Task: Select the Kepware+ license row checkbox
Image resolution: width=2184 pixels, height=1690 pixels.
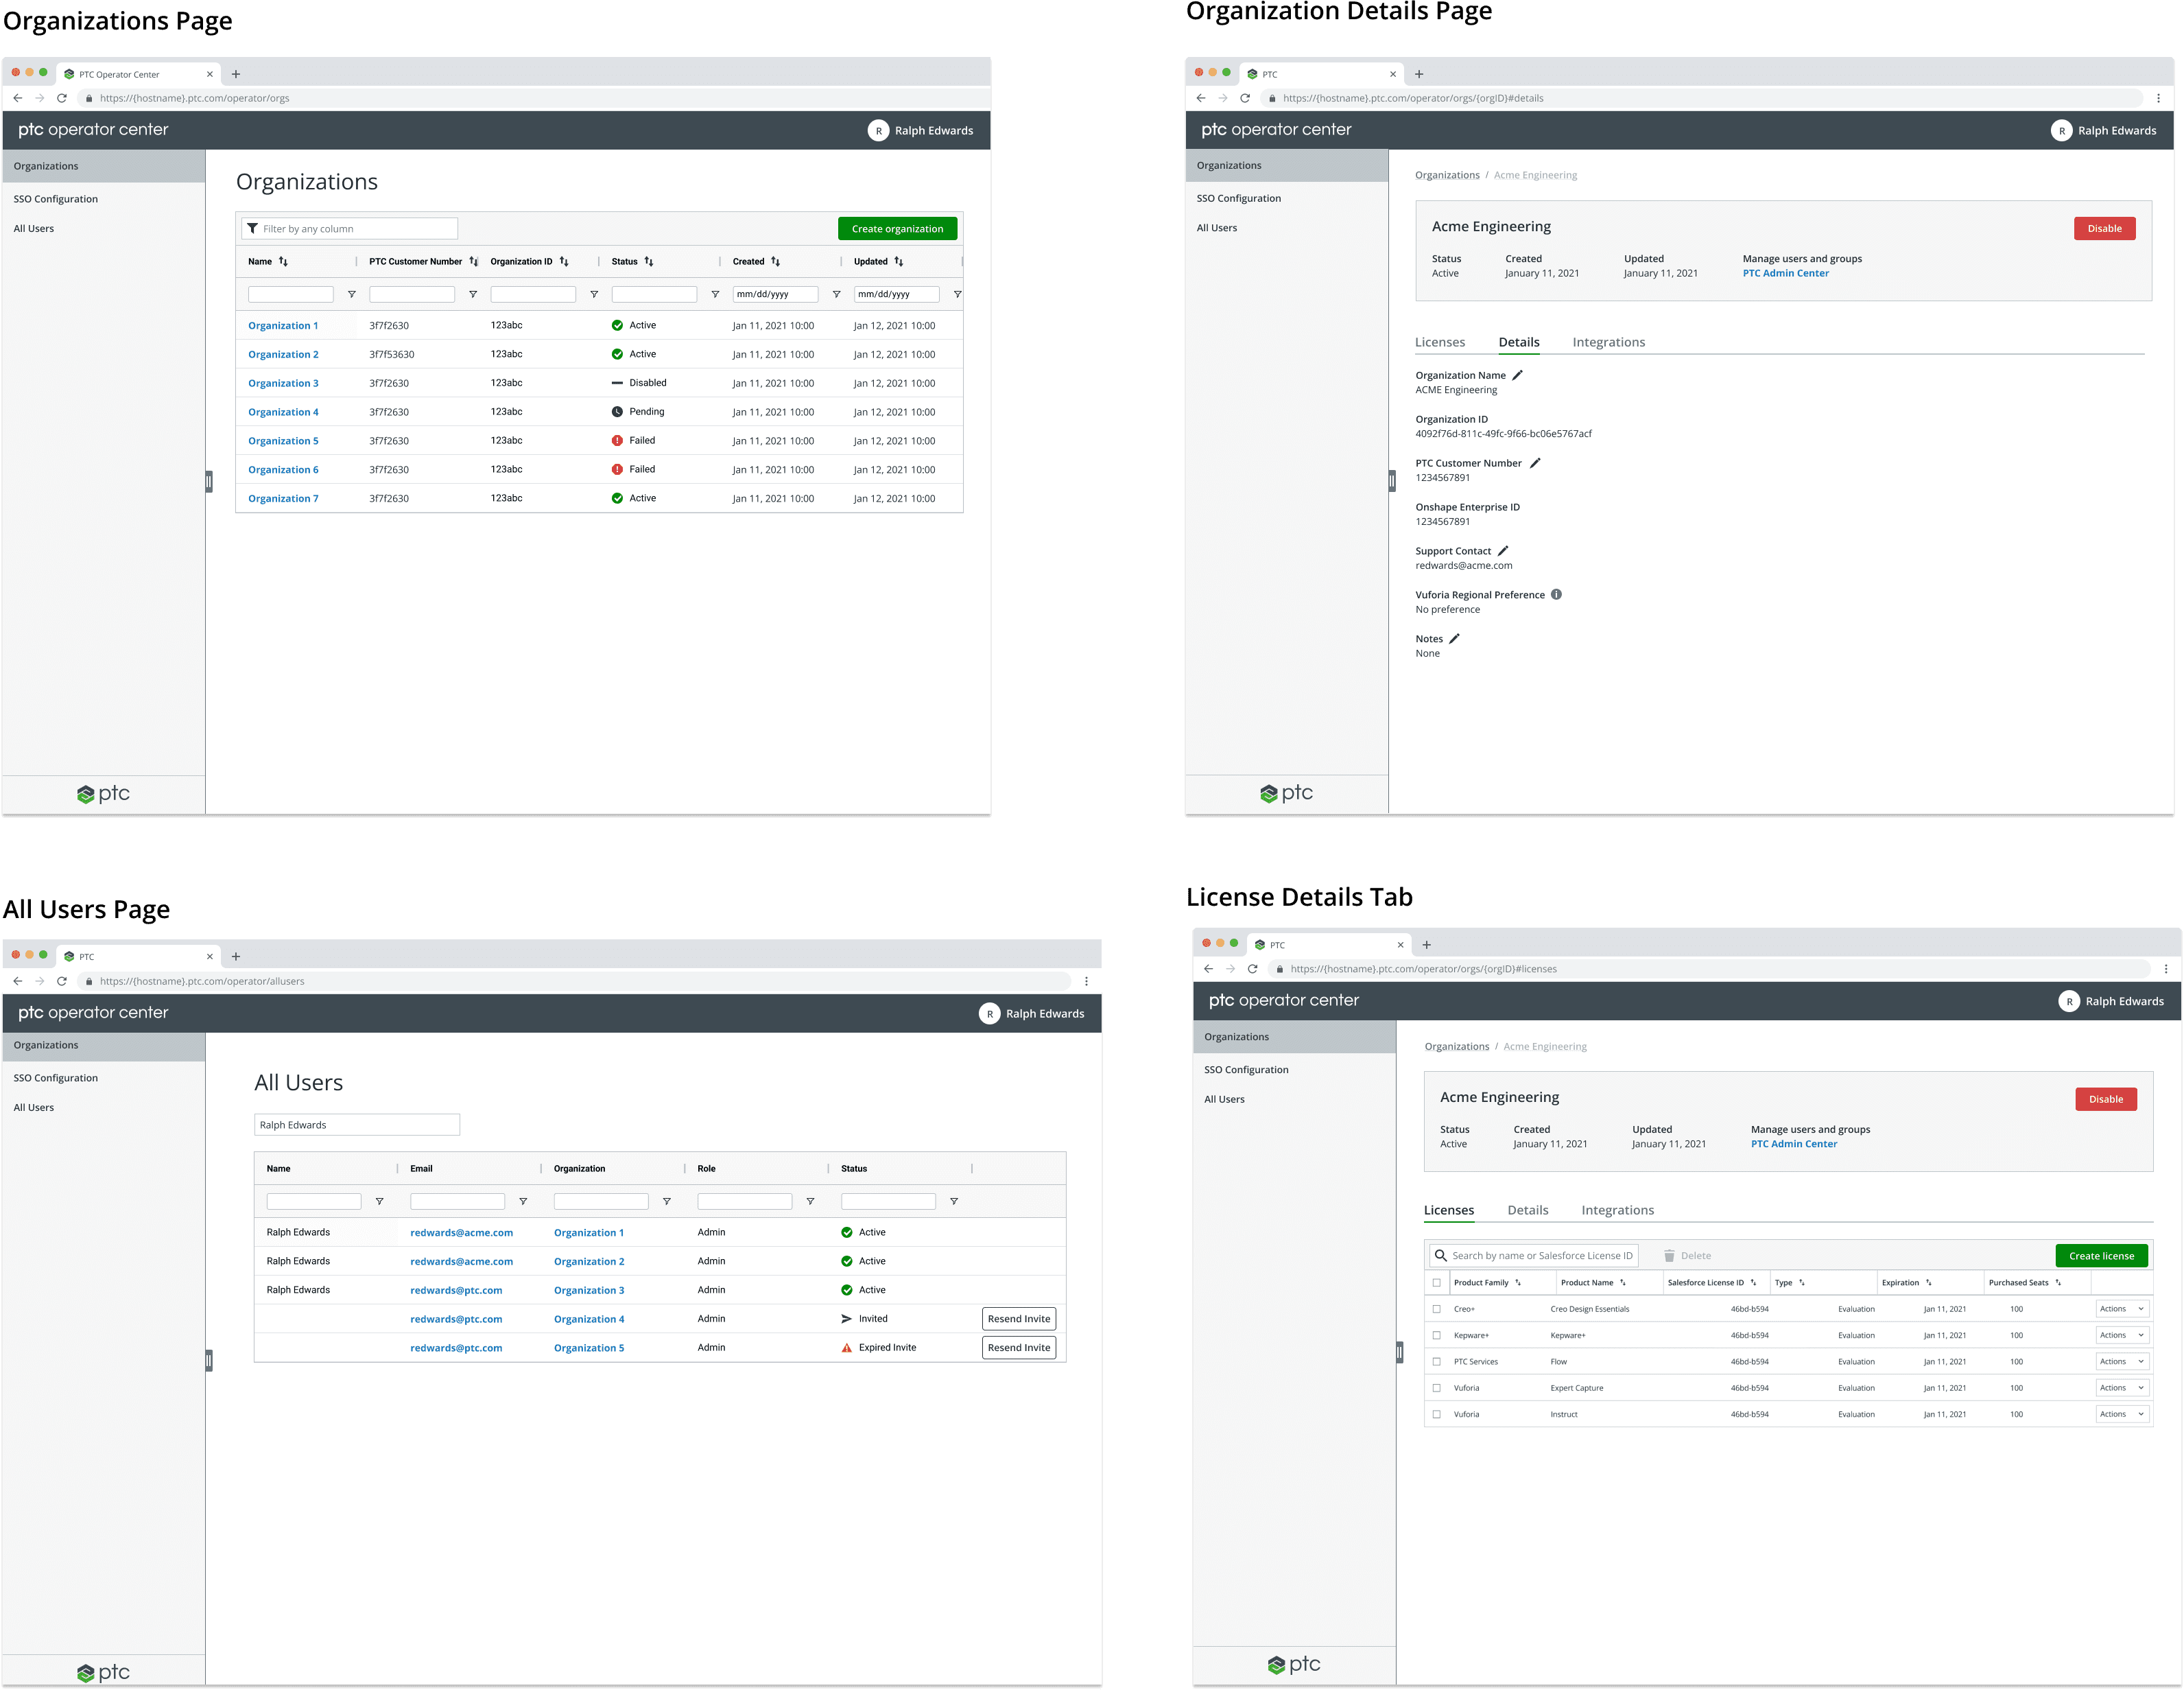Action: [x=1437, y=1335]
